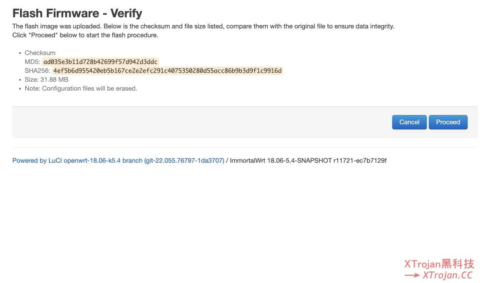Click the MD5: label
The image size is (484, 283).
click(x=33, y=62)
